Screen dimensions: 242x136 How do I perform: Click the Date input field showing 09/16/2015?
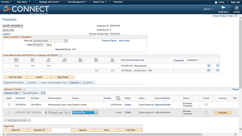(40, 45)
